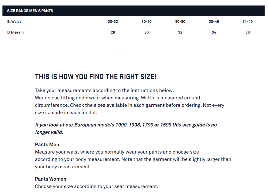Click the Pants Women subheading
Image resolution: width=268 pixels, height=196 pixels.
50,179
